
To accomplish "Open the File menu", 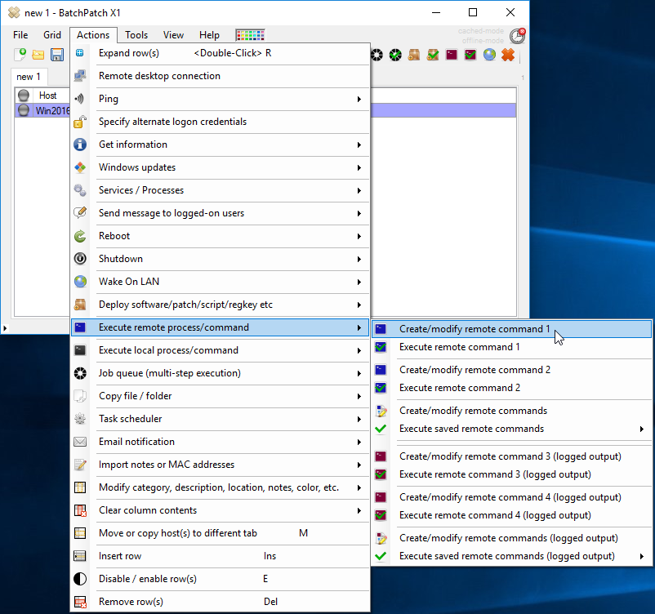I will coord(20,35).
